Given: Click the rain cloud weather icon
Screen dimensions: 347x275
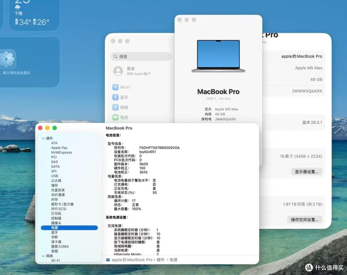Looking at the screenshot, I should click(17, 7).
